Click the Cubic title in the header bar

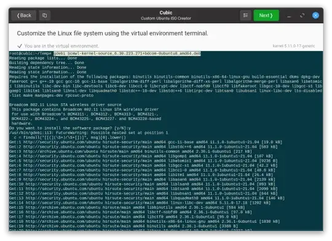[x=166, y=13]
